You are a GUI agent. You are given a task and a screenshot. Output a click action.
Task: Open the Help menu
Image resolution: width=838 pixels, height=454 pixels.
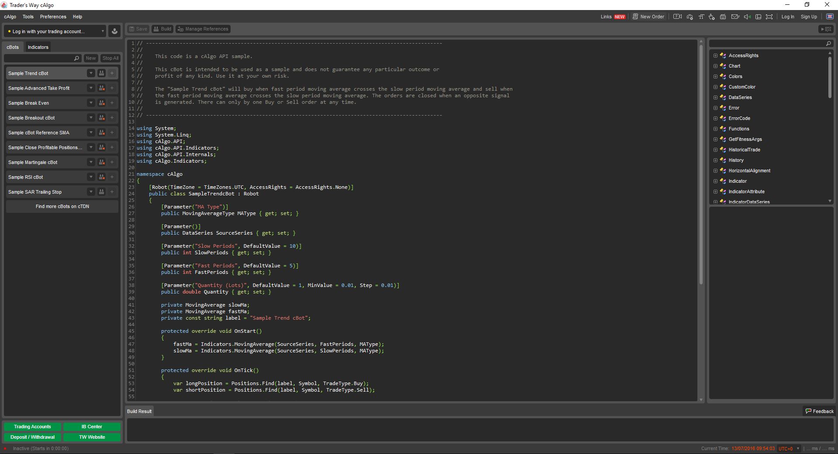(77, 17)
